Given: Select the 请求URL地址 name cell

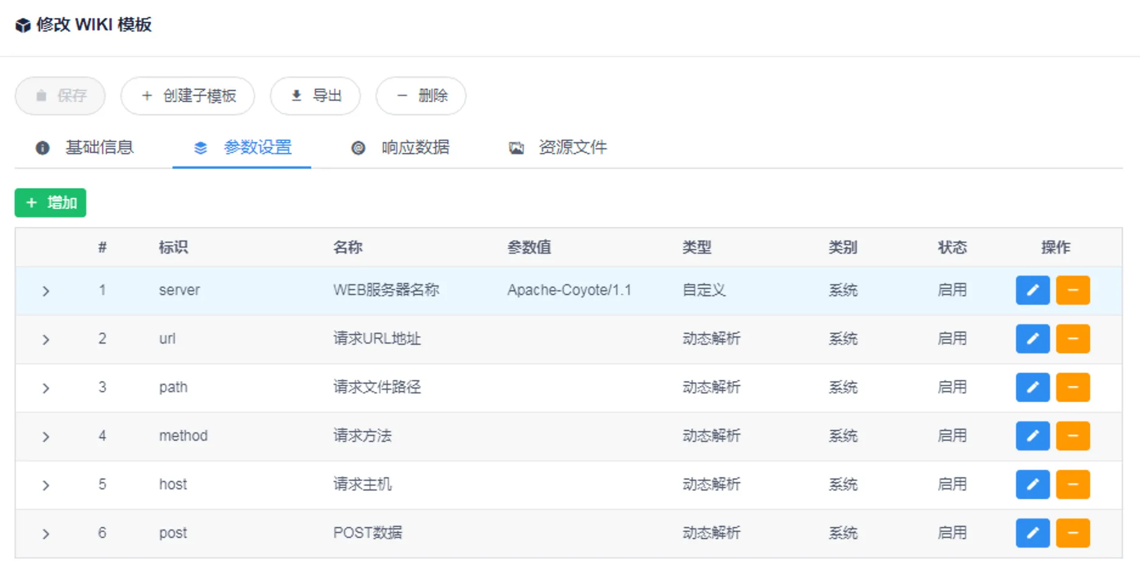Looking at the screenshot, I should pos(377,339).
